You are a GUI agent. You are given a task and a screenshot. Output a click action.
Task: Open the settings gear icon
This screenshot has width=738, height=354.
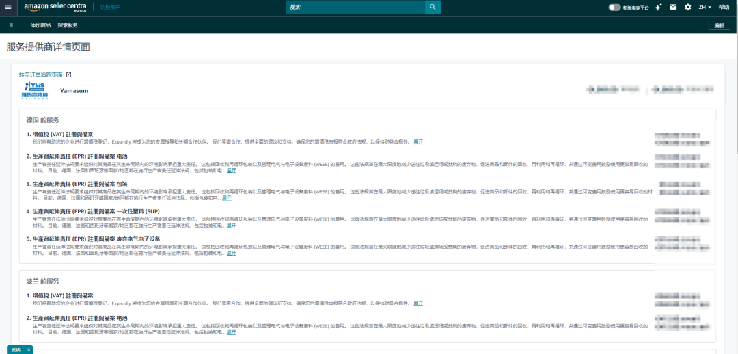coord(687,7)
